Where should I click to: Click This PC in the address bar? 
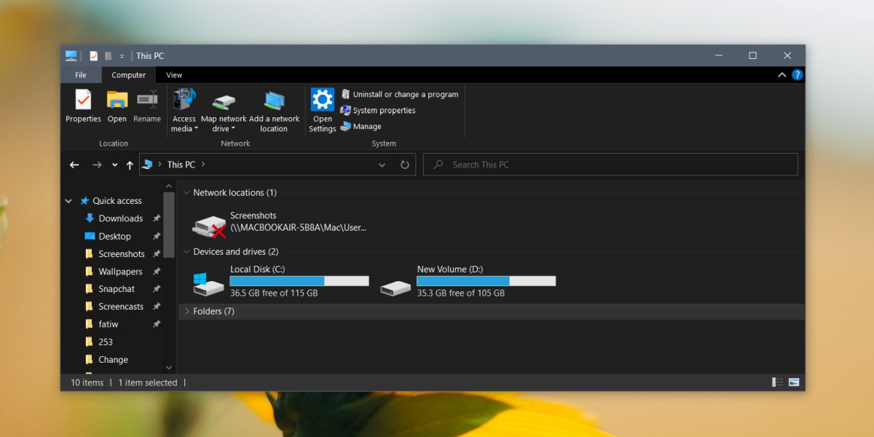181,165
